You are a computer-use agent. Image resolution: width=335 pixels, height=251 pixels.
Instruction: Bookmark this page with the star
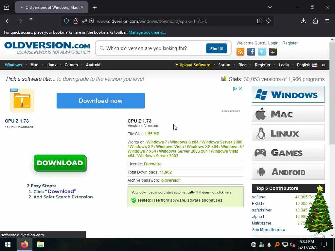269,21
